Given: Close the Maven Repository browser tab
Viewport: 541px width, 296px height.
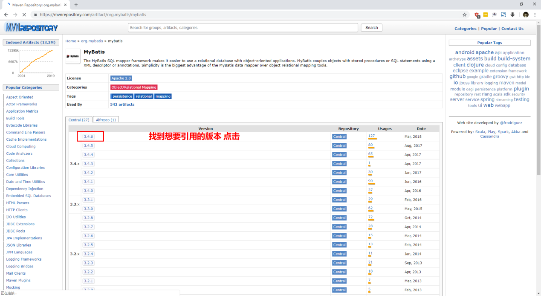Looking at the screenshot, I should (x=66, y=5).
